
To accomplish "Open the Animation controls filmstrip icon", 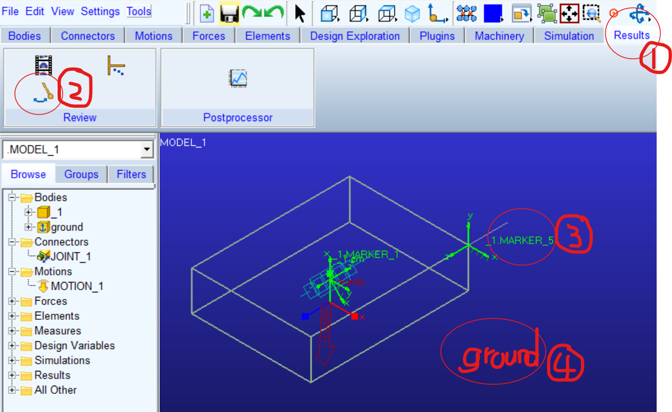I will click(x=43, y=65).
